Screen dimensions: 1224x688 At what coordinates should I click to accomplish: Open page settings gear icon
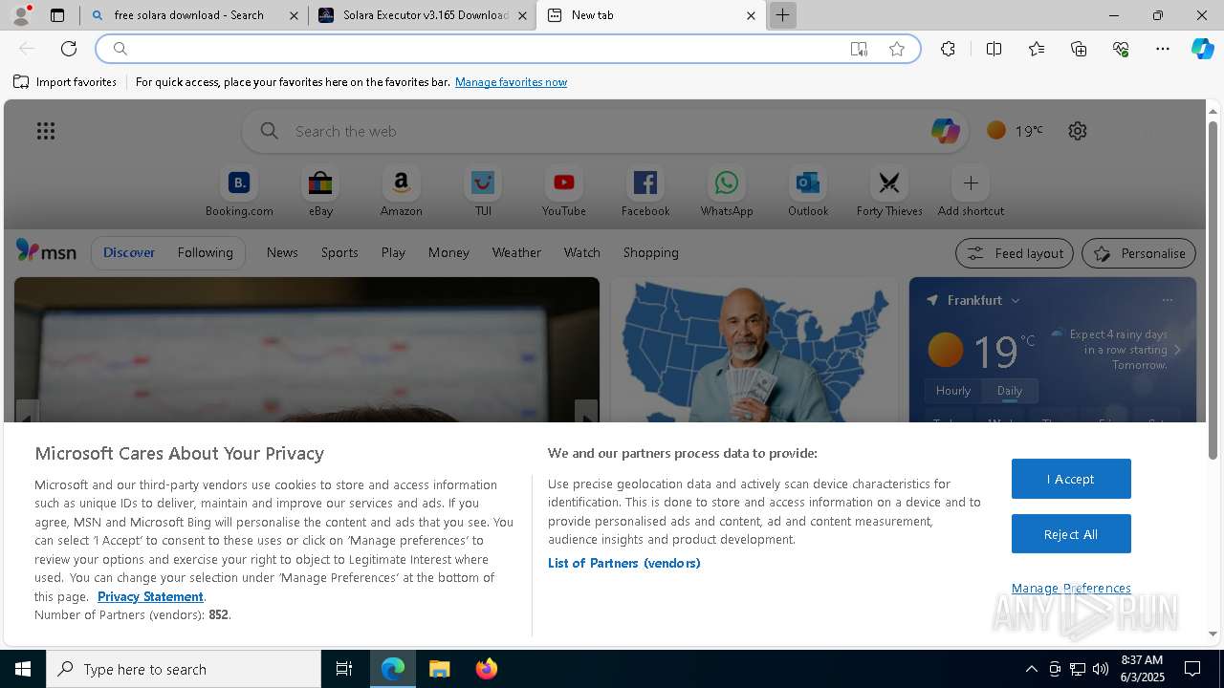coord(1078,131)
